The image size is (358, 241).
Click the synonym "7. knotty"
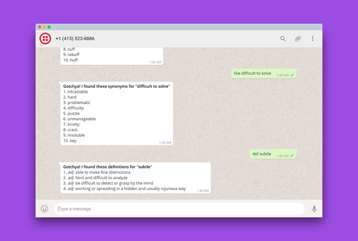tap(71, 125)
